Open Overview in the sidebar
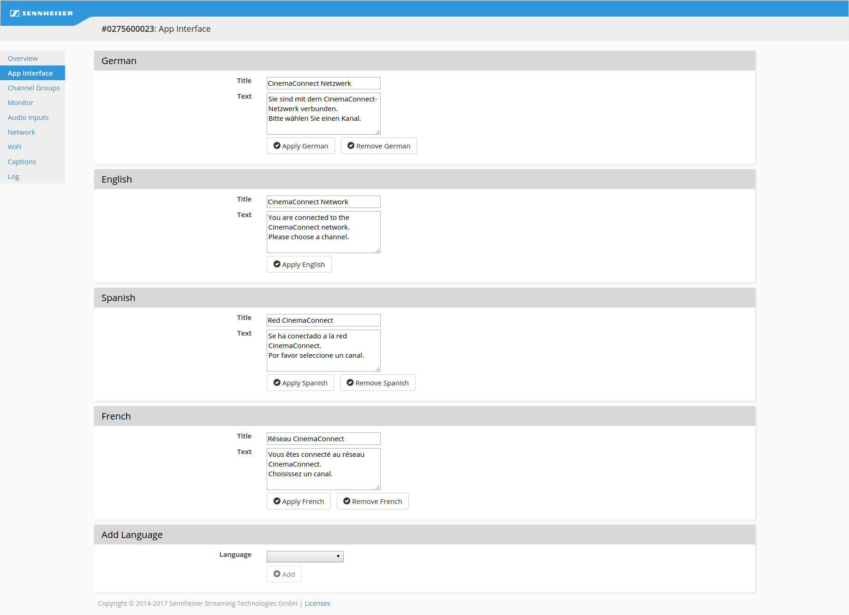Screen dimensions: 849x615 tap(23, 59)
